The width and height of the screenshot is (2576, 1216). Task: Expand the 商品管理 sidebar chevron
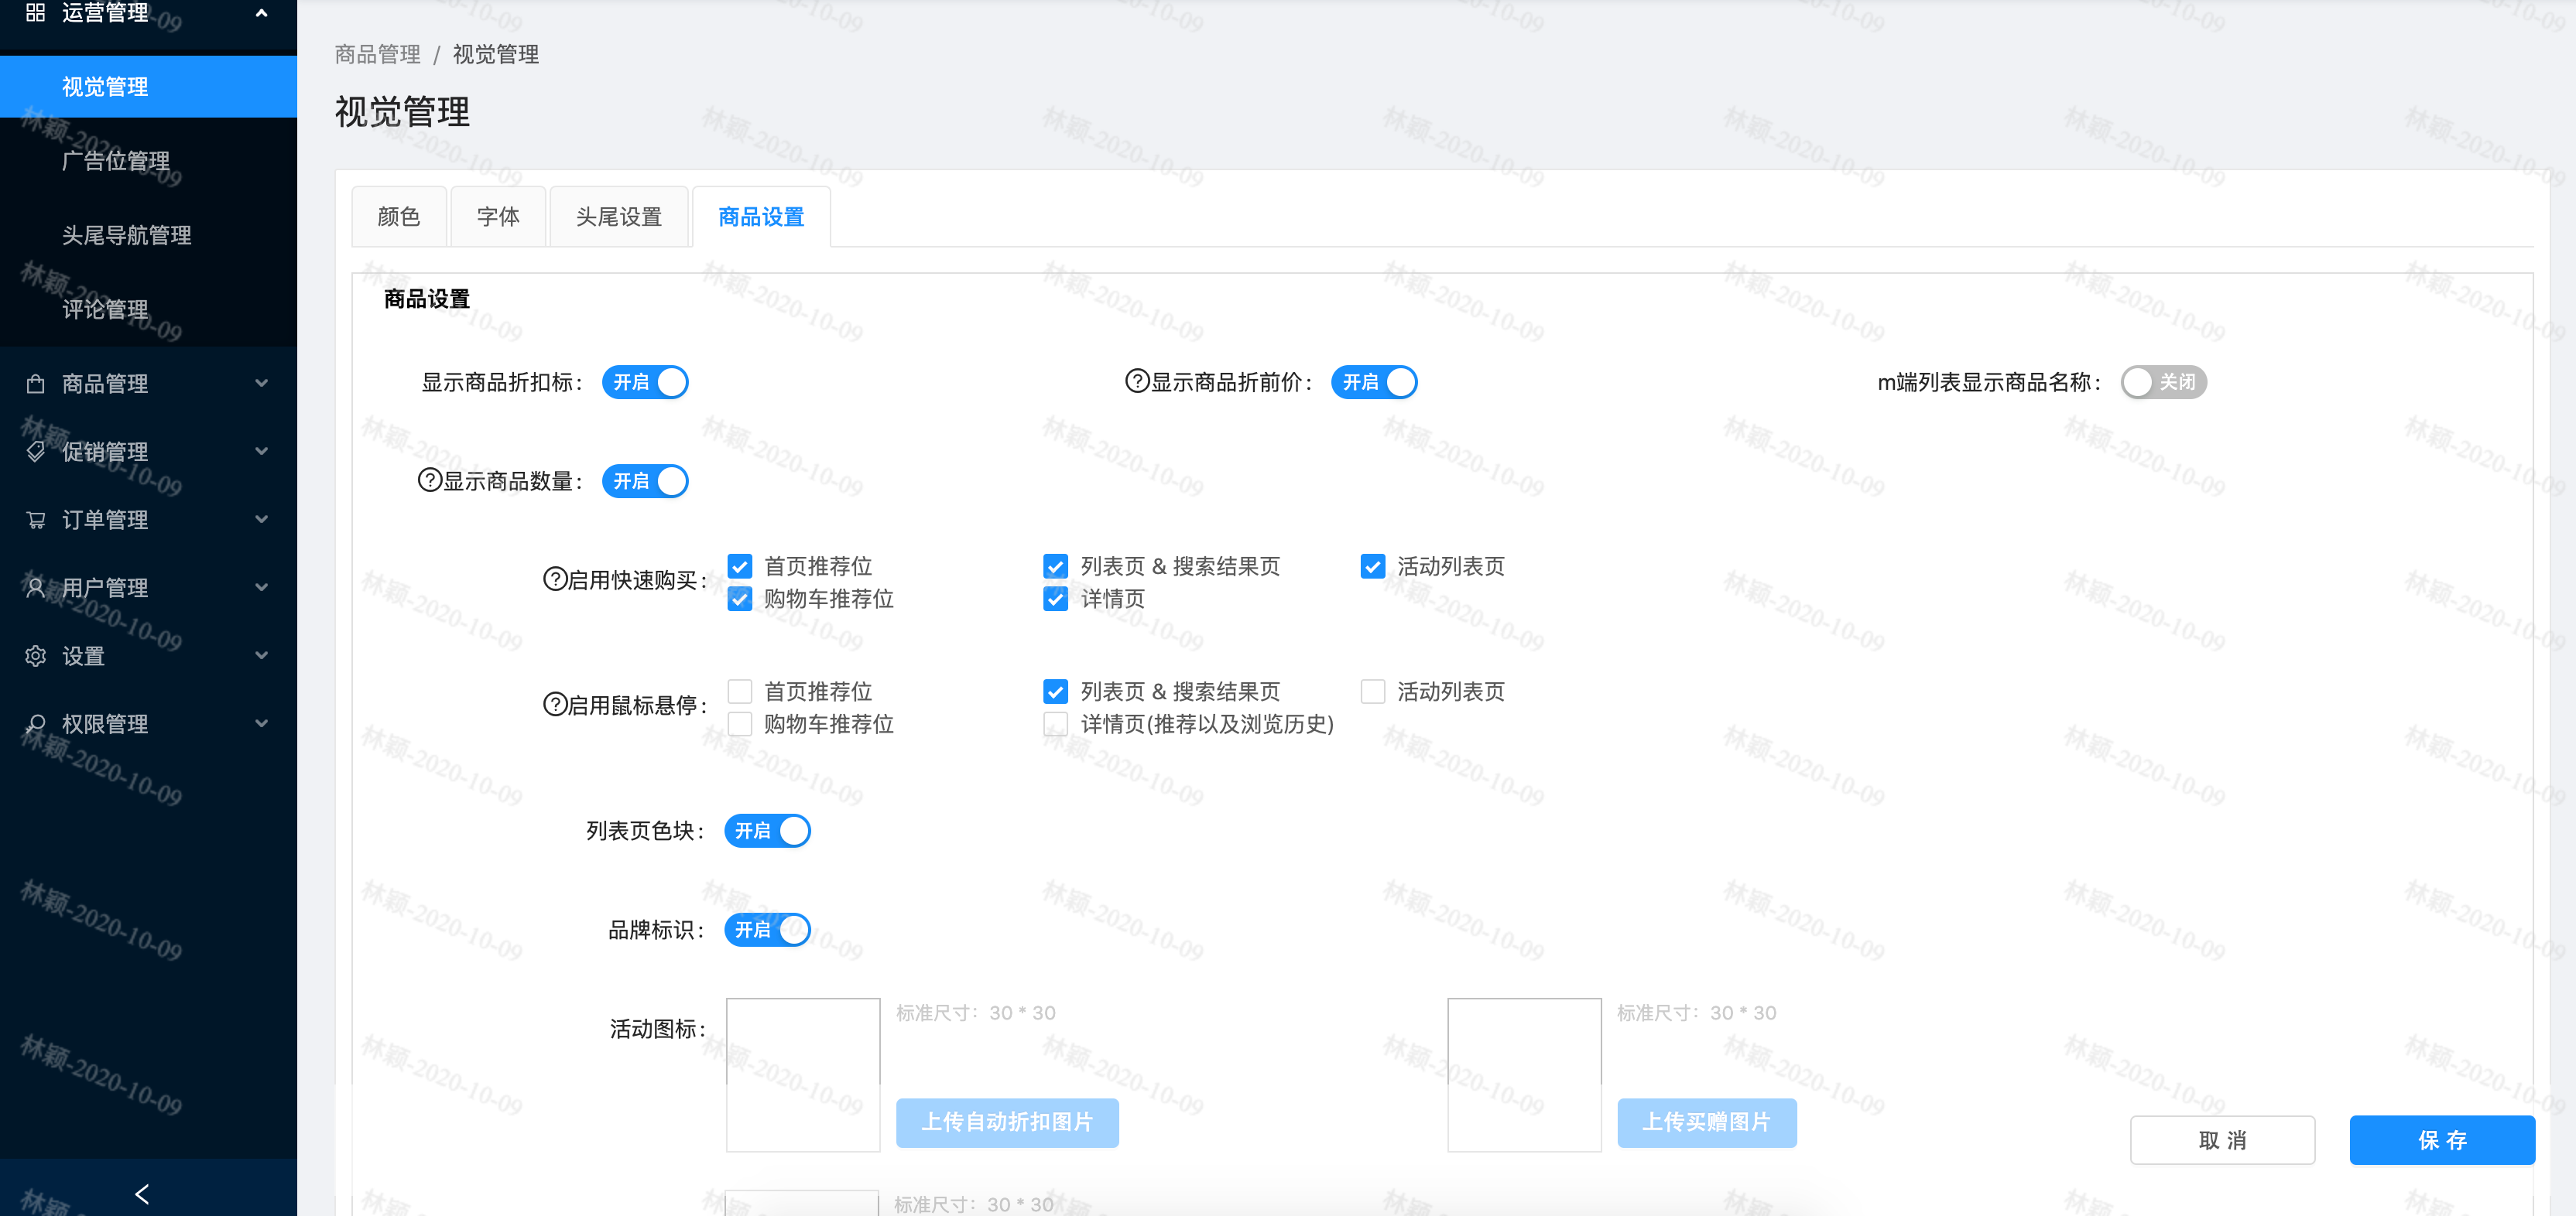261,383
